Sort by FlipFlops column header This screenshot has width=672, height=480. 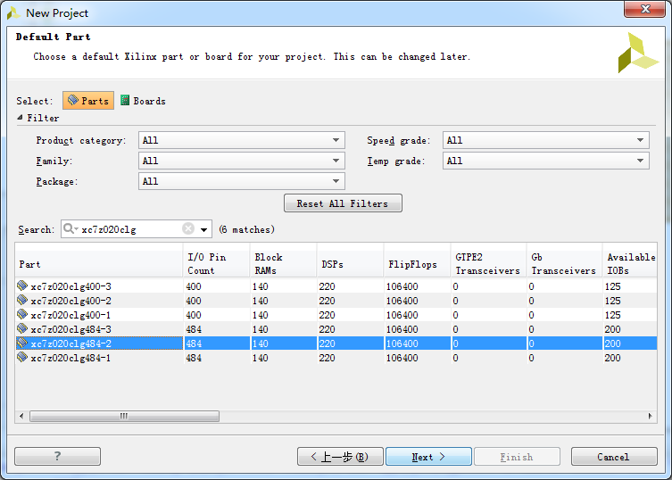coord(417,264)
